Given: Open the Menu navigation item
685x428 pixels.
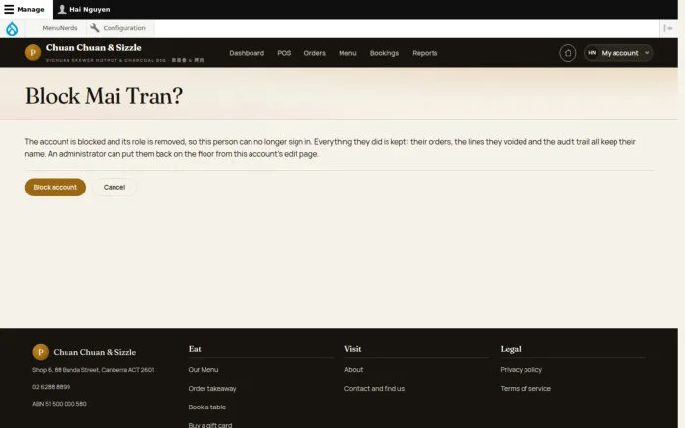Looking at the screenshot, I should pos(347,53).
